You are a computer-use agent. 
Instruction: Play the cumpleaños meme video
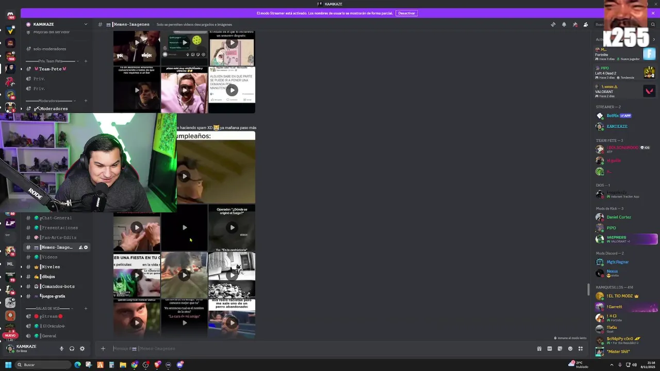coord(185,176)
